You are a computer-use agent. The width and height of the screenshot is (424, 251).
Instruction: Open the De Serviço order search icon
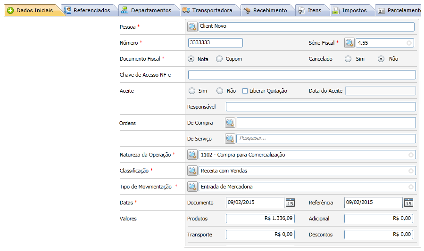230,139
